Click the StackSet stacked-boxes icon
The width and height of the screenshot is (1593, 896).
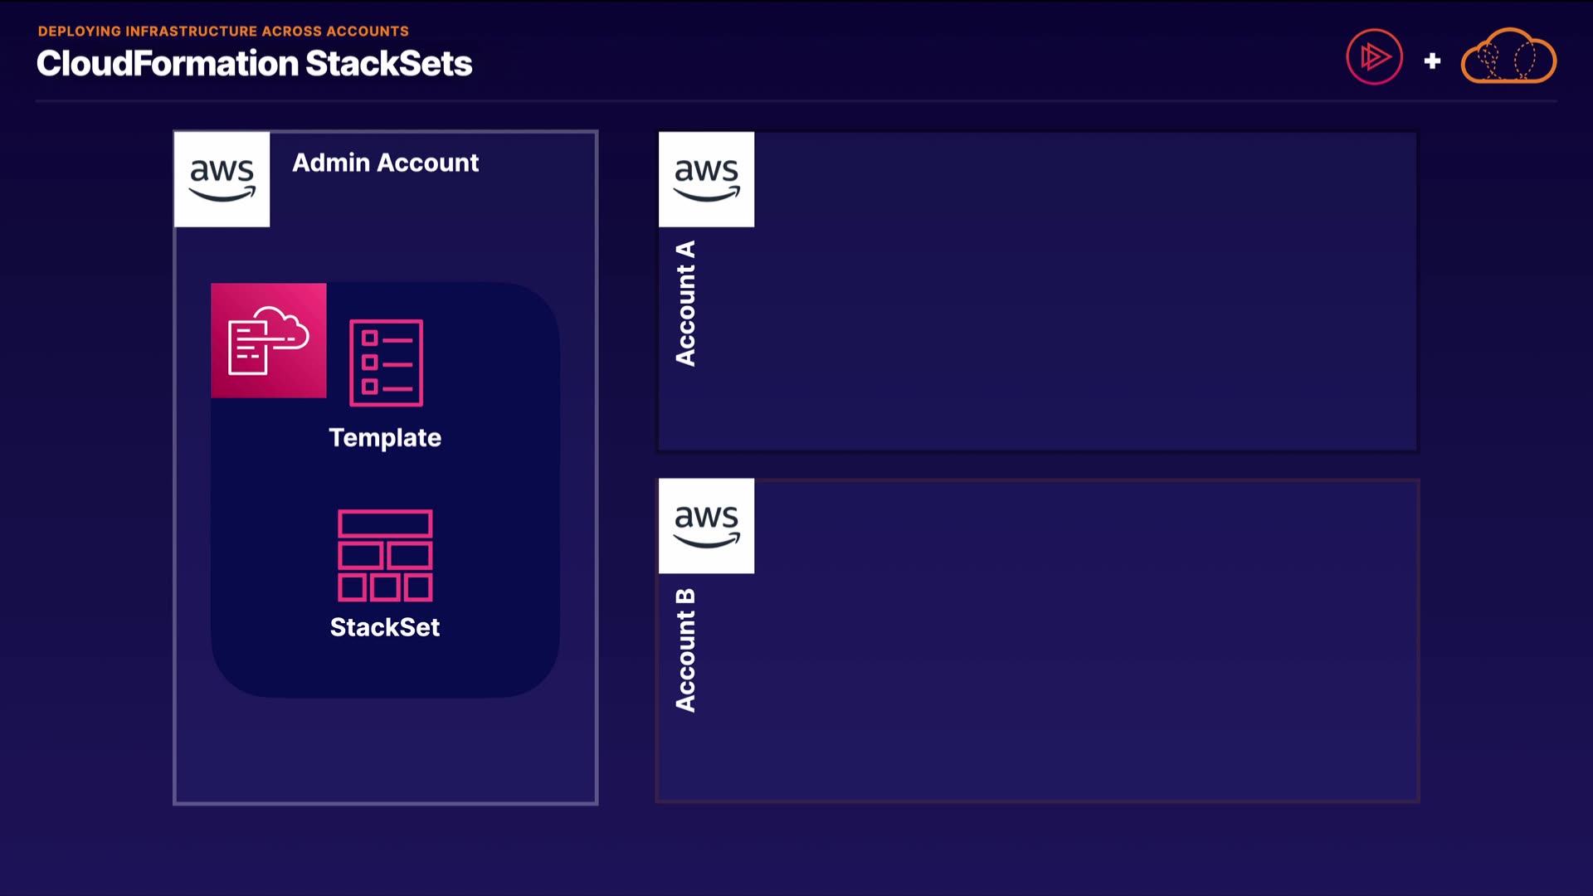point(385,555)
